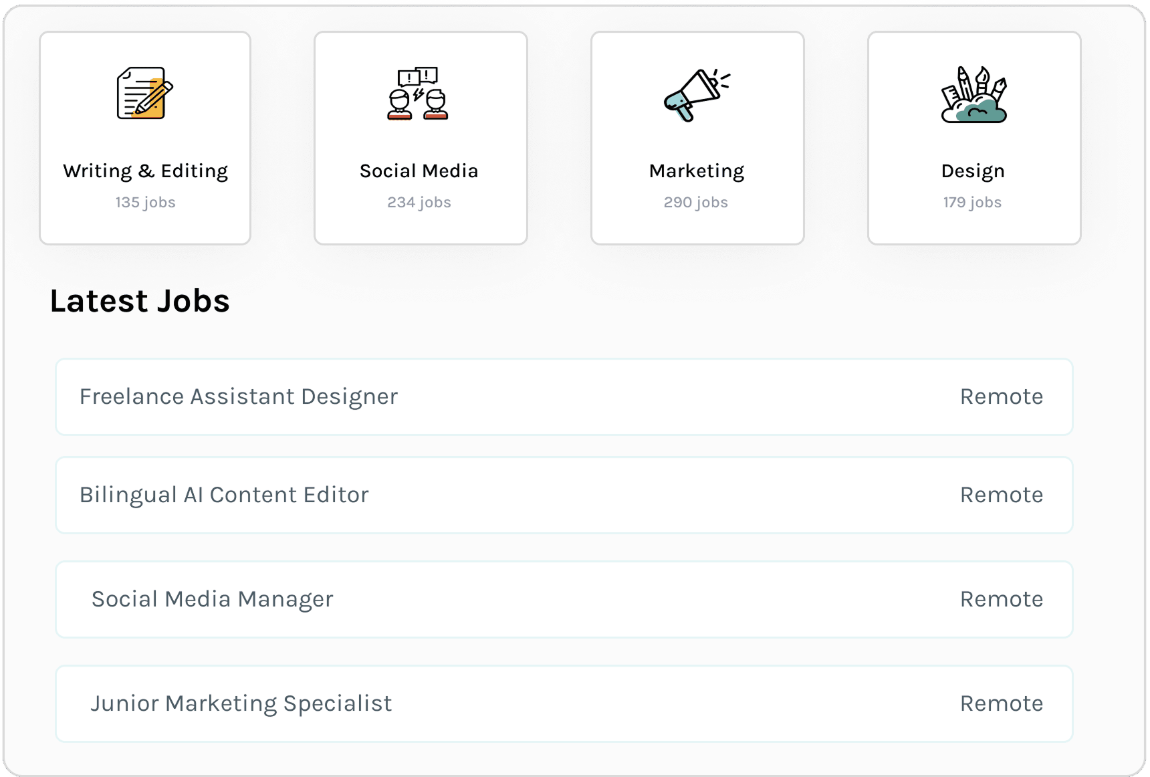Screen dimensions: 1150x777
Task: Open the Bilingual AI Content Editor listing
Action: (x=224, y=495)
